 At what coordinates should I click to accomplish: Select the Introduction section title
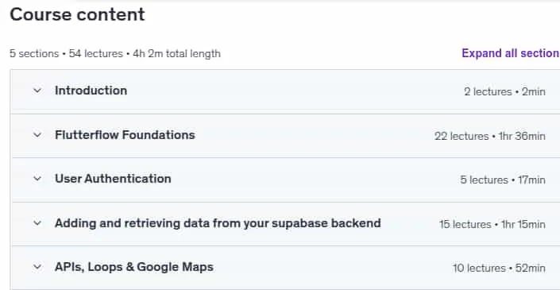[x=91, y=91]
